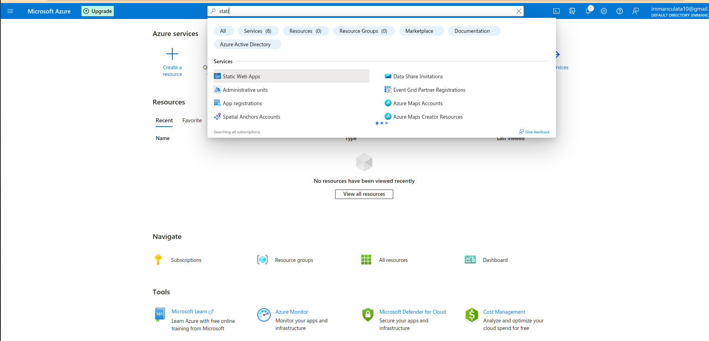709x341 pixels.
Task: Open the Dashboard navigate link
Action: (495, 260)
